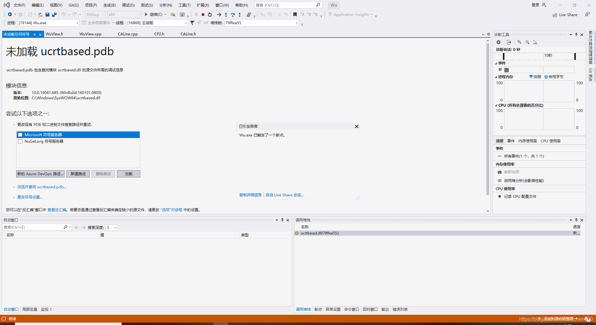Image resolution: width=596 pixels, height=325 pixels.
Task: Collapse the events section in diagnostics
Action: click(496, 63)
